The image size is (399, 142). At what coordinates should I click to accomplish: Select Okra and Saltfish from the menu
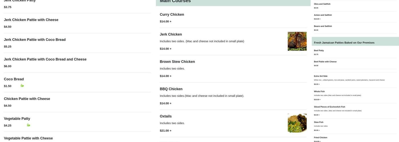322,4
